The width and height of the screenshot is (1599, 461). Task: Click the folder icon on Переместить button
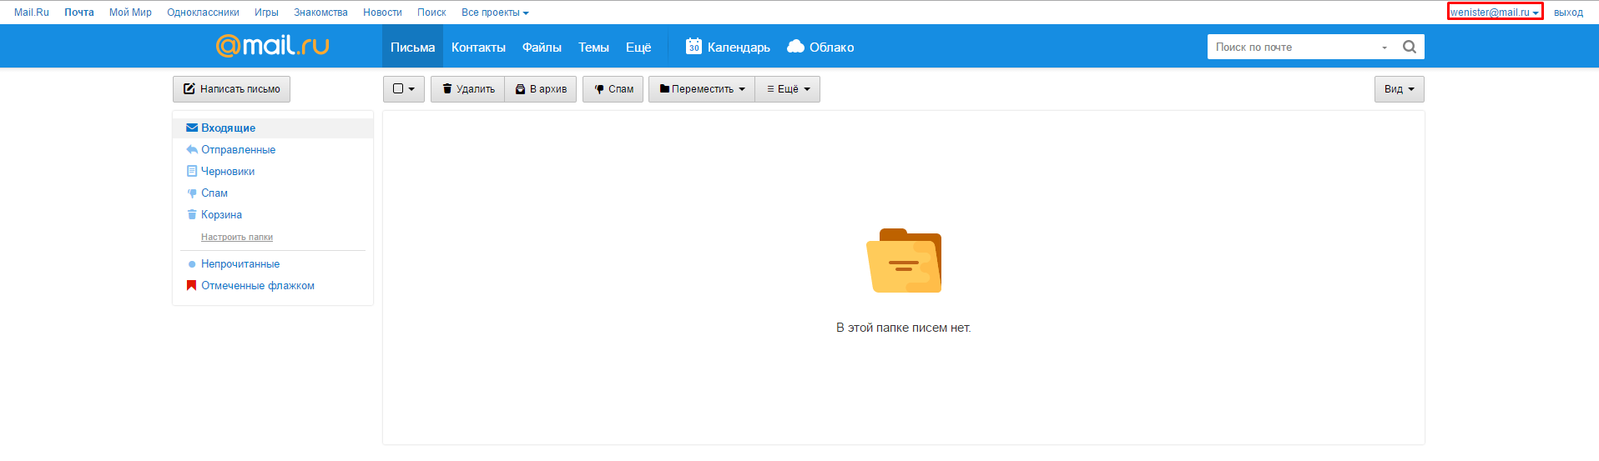(664, 89)
